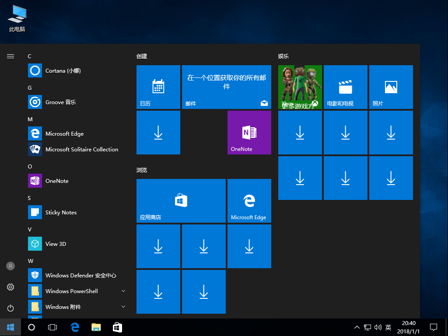Click the download tile below 照片 tile
The height and width of the screenshot is (336, 448).
tap(391, 133)
